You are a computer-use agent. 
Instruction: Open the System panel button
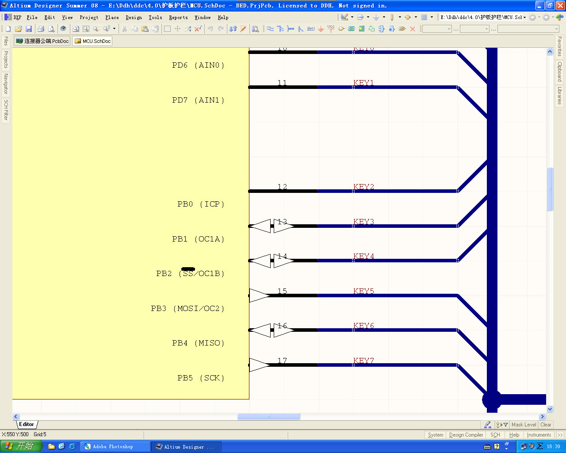pyautogui.click(x=436, y=435)
